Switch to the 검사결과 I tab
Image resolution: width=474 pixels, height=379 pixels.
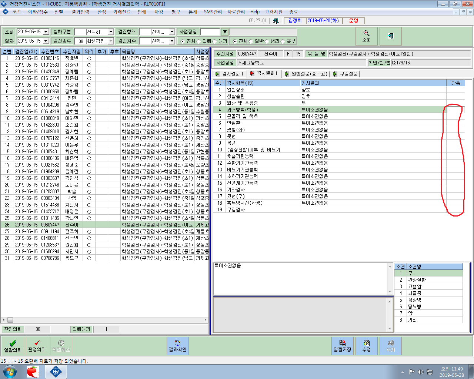click(x=229, y=74)
